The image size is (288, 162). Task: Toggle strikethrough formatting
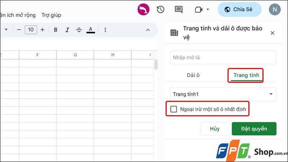[x=79, y=30]
